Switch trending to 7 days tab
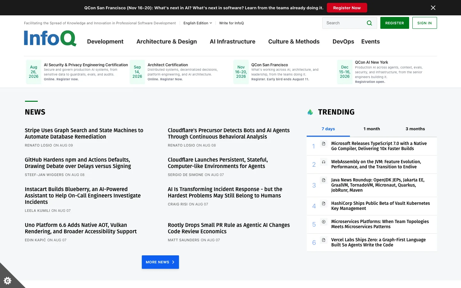The image size is (461, 288). (x=328, y=129)
